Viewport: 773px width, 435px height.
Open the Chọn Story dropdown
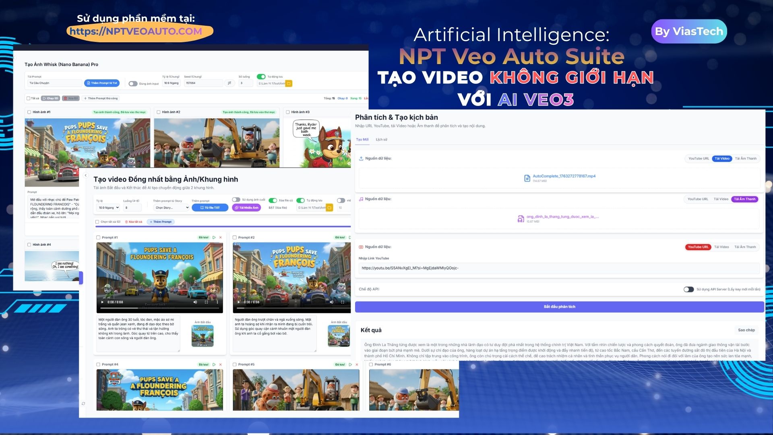pyautogui.click(x=171, y=208)
